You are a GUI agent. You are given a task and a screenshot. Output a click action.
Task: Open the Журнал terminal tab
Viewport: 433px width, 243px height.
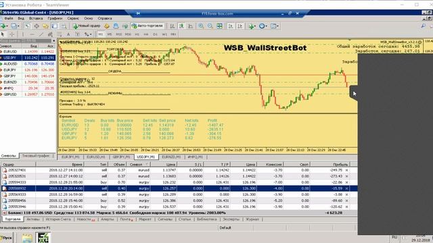(x=252, y=219)
